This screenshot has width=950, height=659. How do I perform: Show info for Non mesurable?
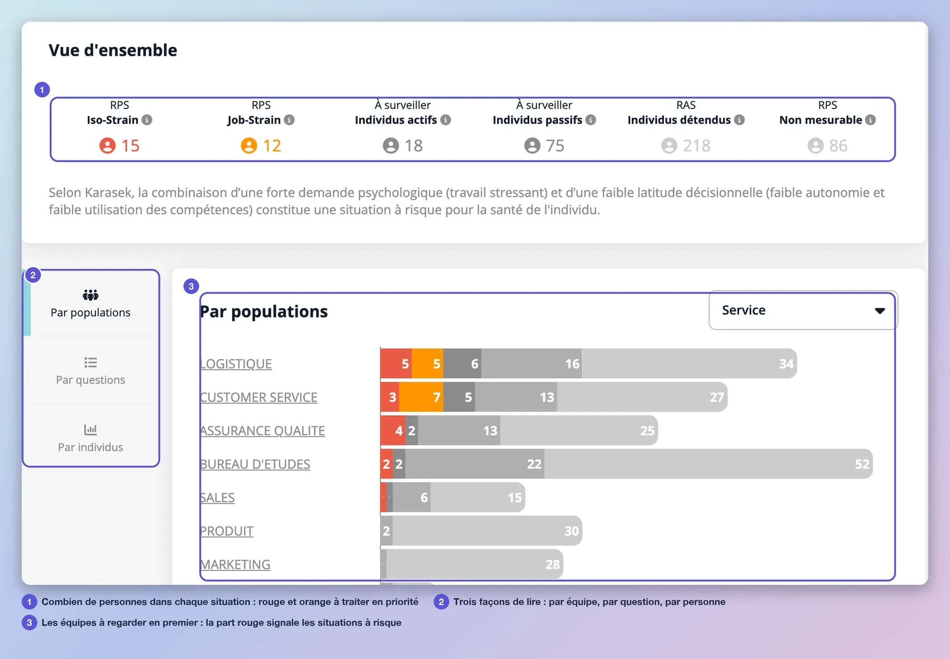[870, 120]
